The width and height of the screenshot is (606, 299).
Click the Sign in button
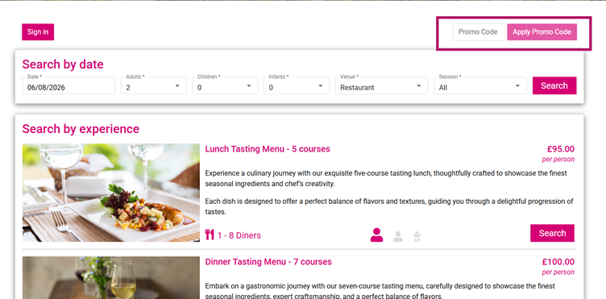[38, 32]
